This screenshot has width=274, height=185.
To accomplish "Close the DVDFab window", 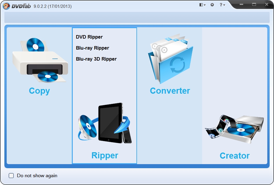I will (267, 4).
